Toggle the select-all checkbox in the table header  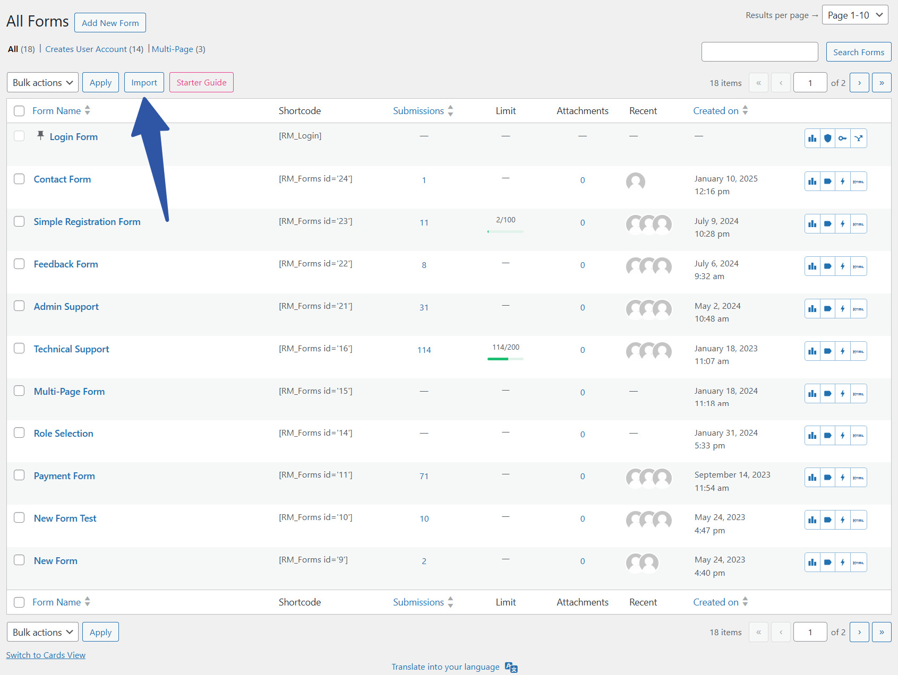point(19,111)
